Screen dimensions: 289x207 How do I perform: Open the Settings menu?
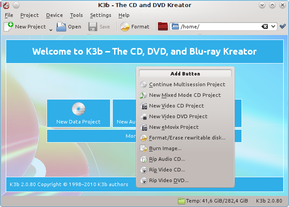coord(101,15)
